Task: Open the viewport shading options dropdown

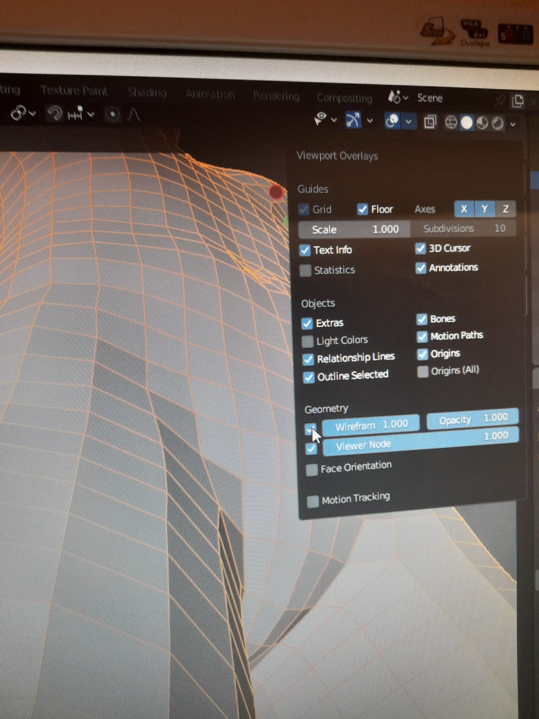Action: (x=513, y=124)
